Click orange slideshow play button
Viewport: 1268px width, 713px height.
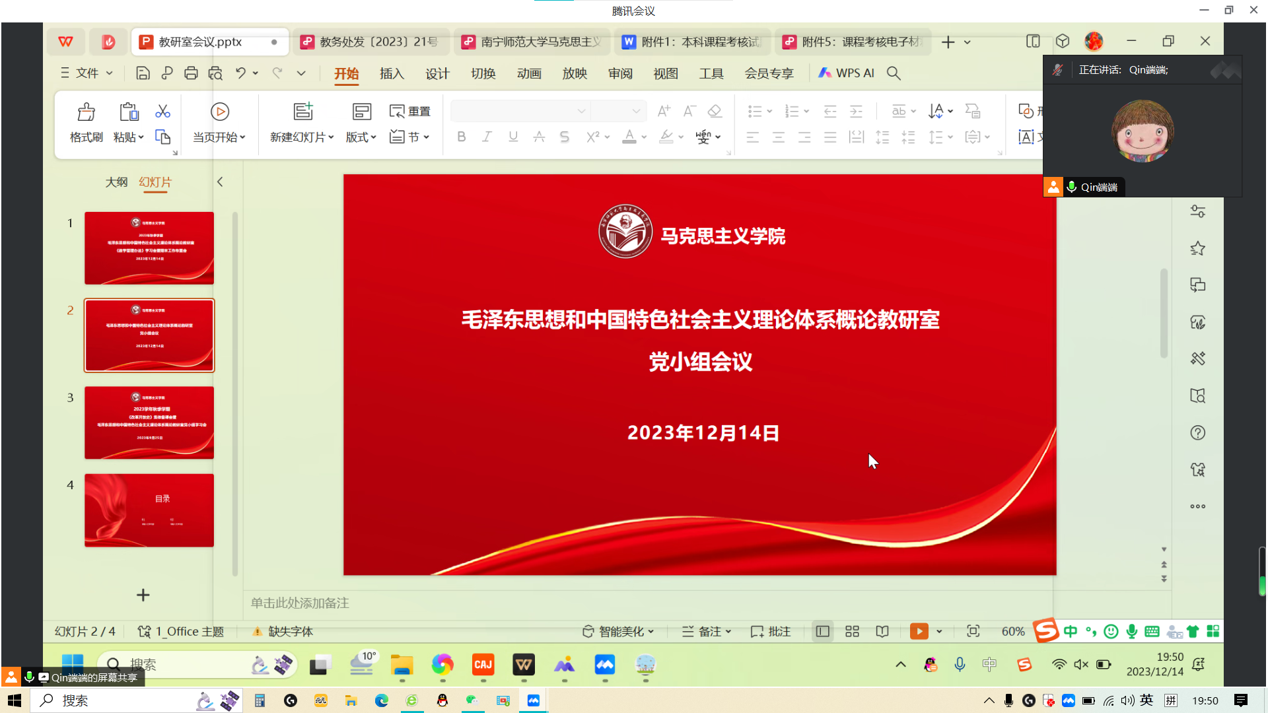919,632
